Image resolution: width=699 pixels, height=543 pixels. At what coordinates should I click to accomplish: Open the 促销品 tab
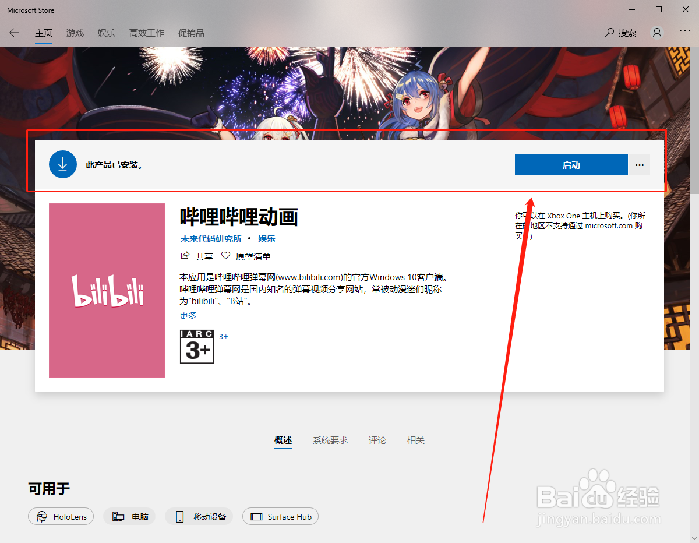pyautogui.click(x=191, y=33)
